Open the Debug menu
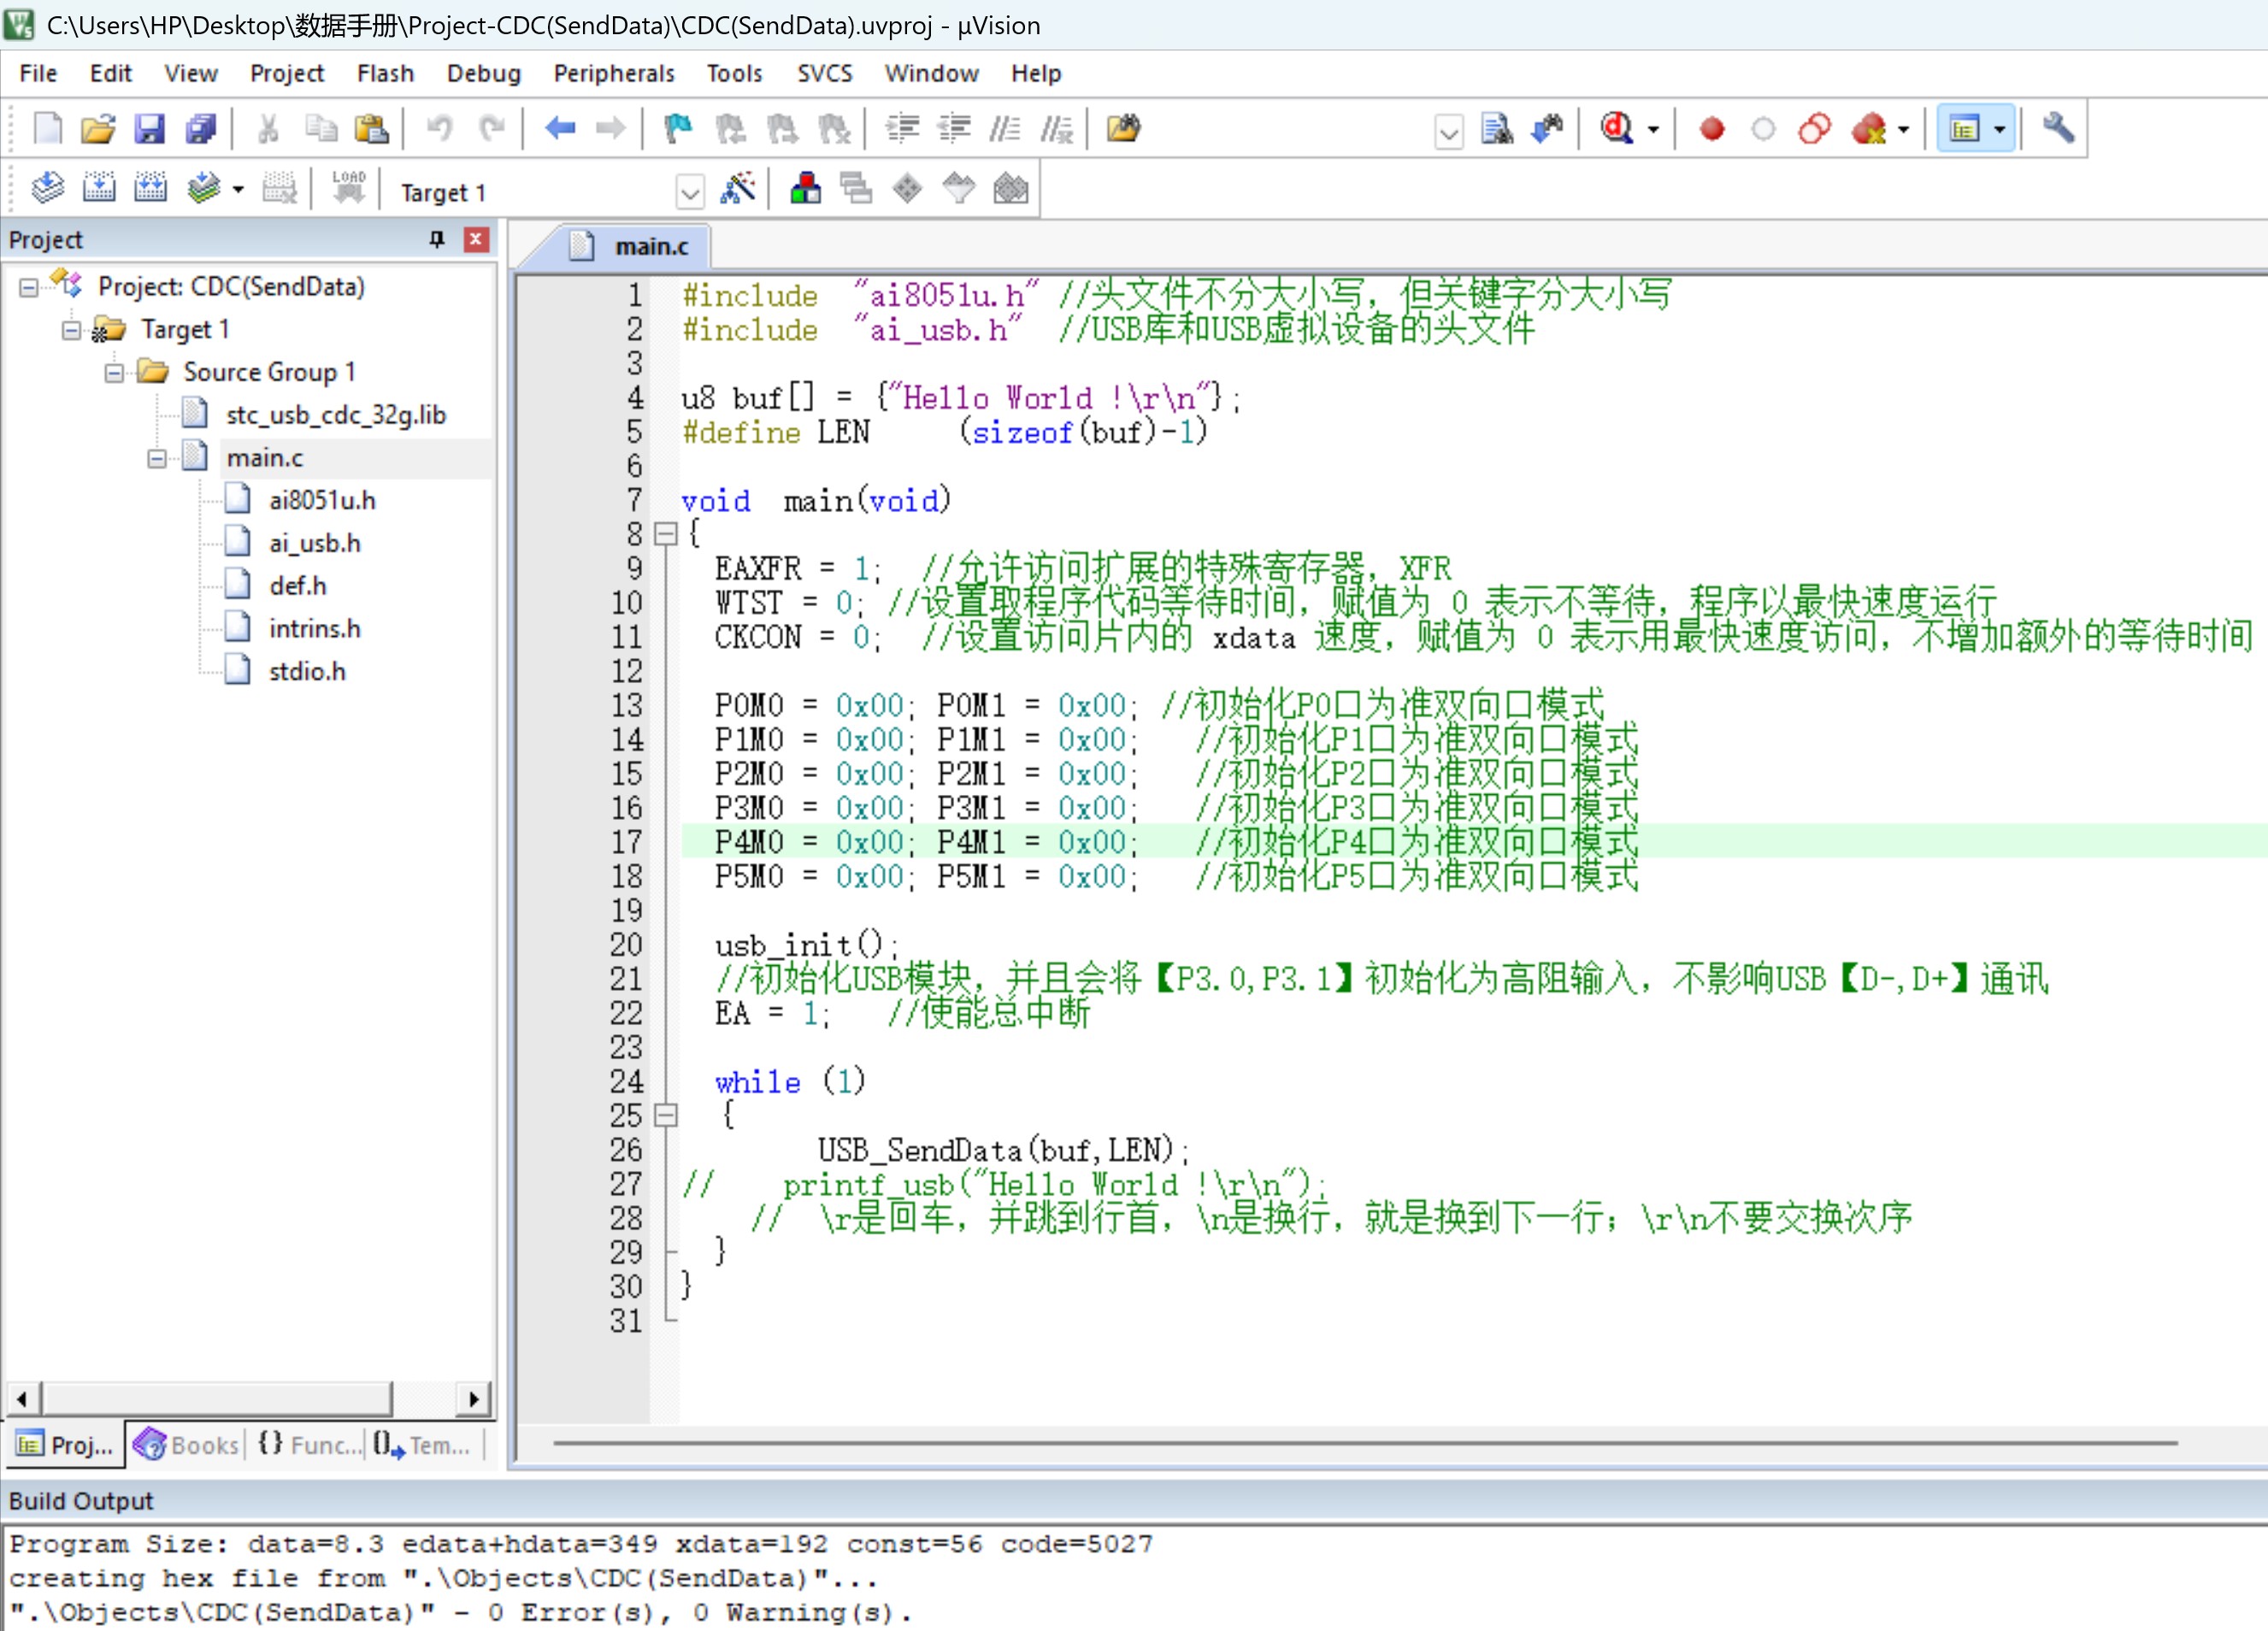The image size is (2268, 1631). pyautogui.click(x=484, y=74)
